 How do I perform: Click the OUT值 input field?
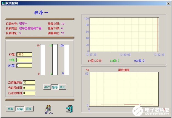[x=24, y=66]
